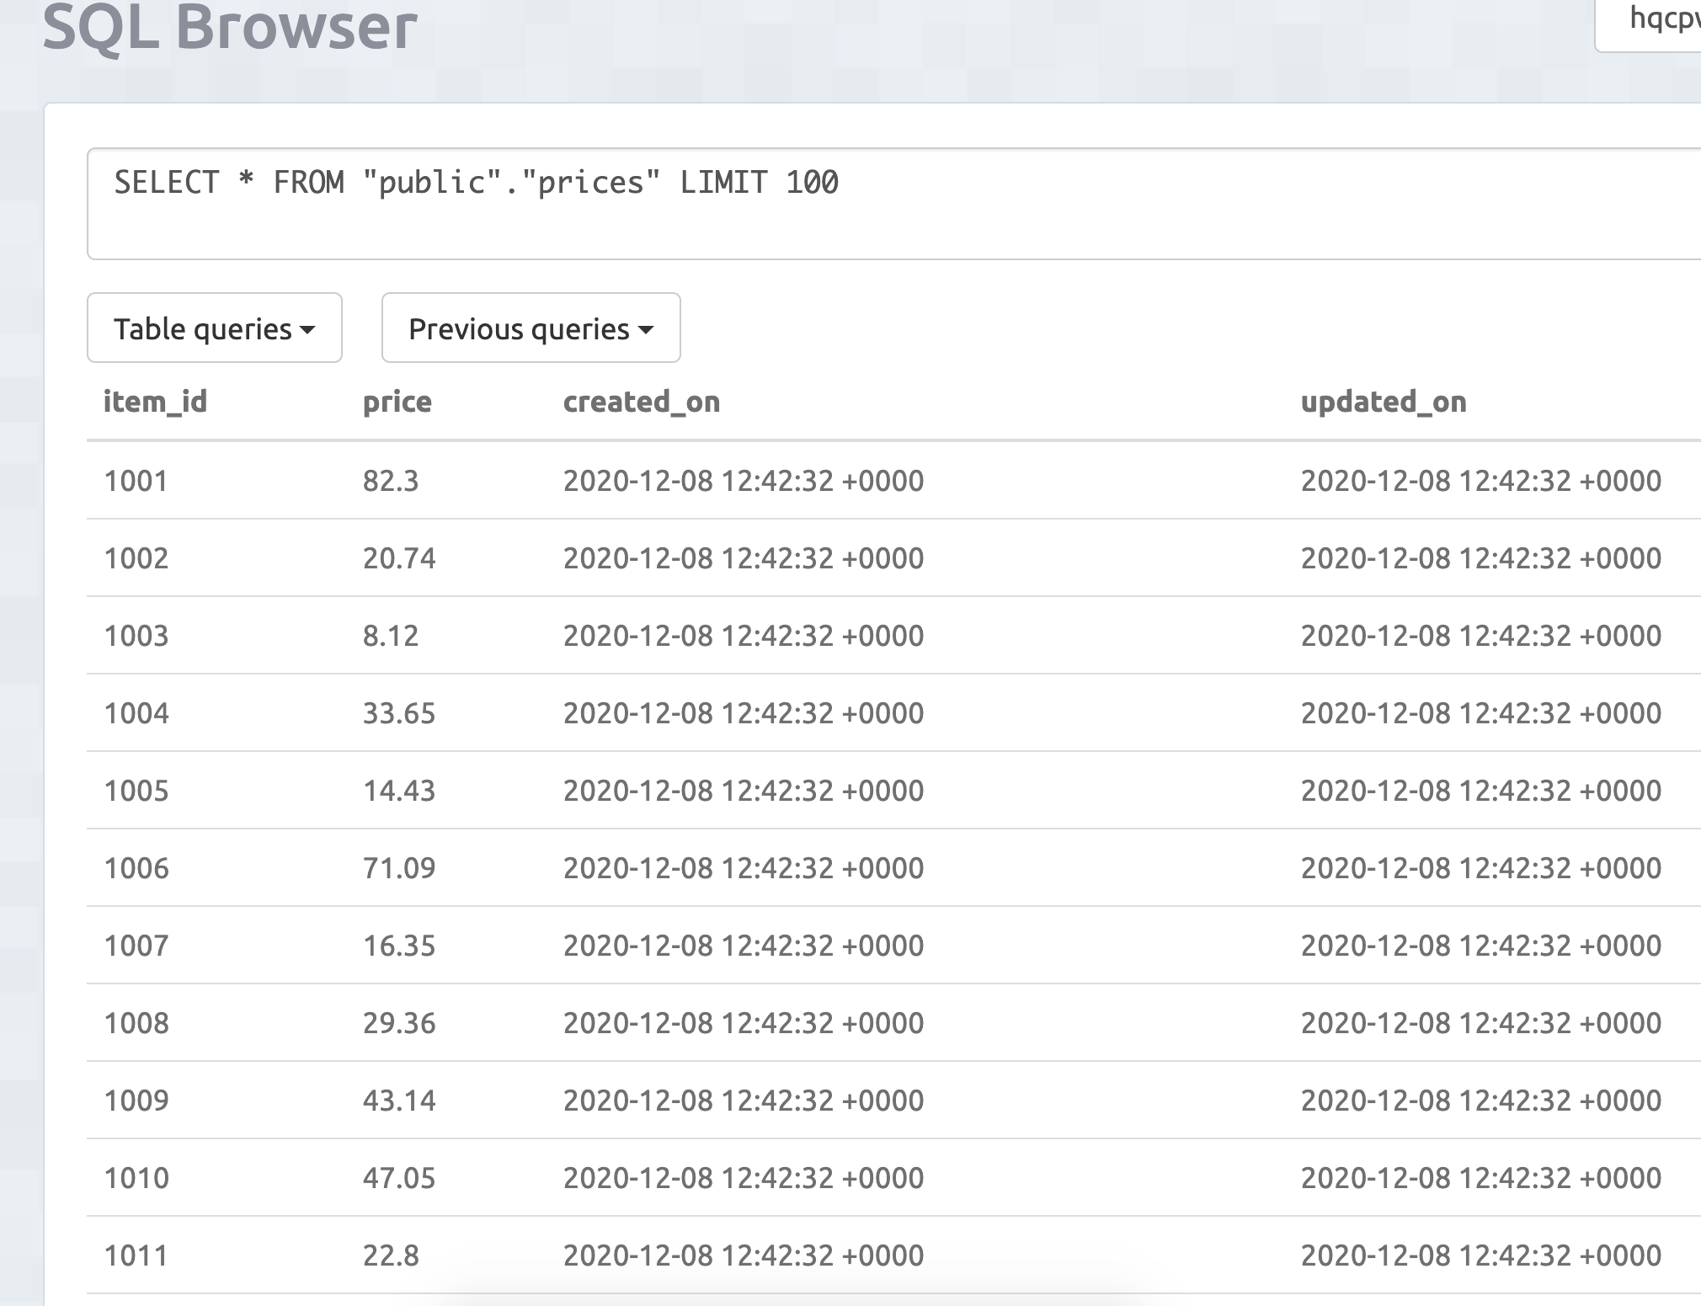
Task: Select the item_id 1004 cell
Action: (x=136, y=713)
